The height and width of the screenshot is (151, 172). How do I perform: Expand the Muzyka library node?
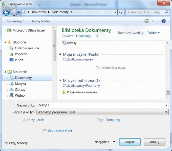[x=8, y=84]
